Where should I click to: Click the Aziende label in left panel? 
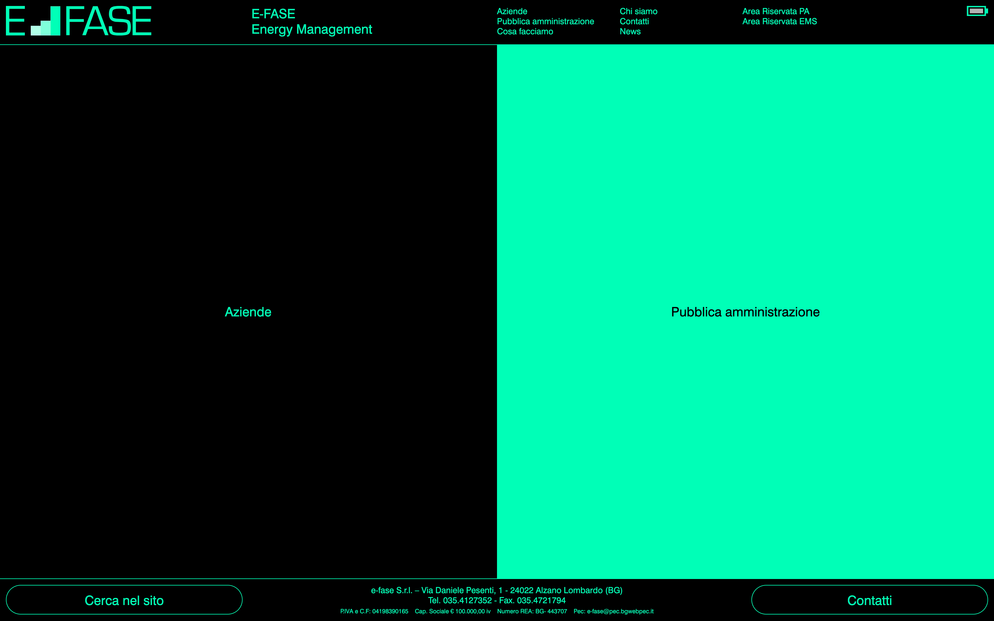point(248,312)
